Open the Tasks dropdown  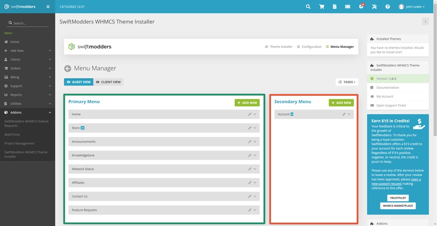click(x=347, y=82)
